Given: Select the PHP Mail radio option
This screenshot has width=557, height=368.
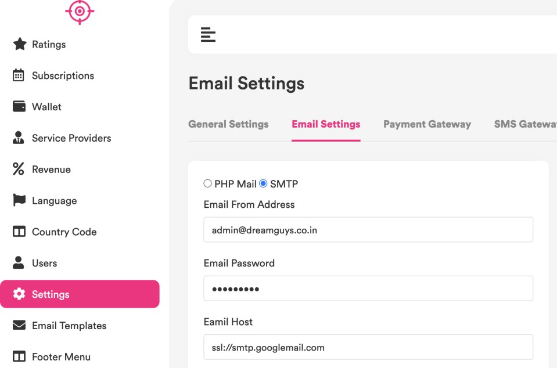Looking at the screenshot, I should click(207, 184).
